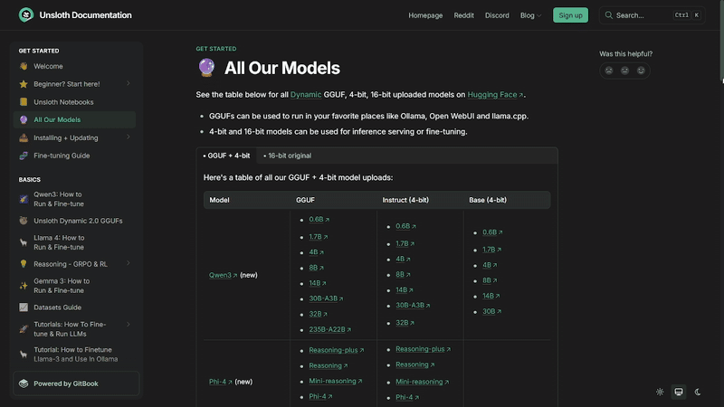Screen dimensions: 724x407
Task: Select the GGUF + 4-bit tab
Action: 227,156
